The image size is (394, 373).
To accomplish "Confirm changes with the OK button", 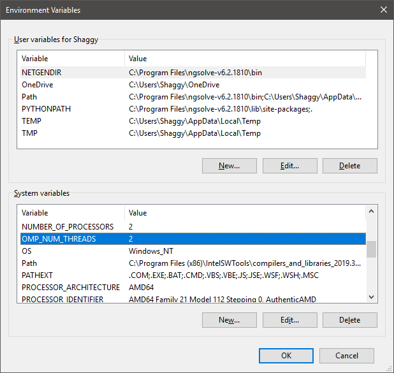I will 286,356.
